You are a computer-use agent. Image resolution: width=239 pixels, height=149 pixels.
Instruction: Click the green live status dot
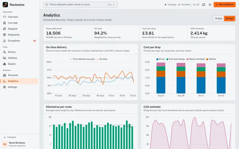[x=165, y=5]
